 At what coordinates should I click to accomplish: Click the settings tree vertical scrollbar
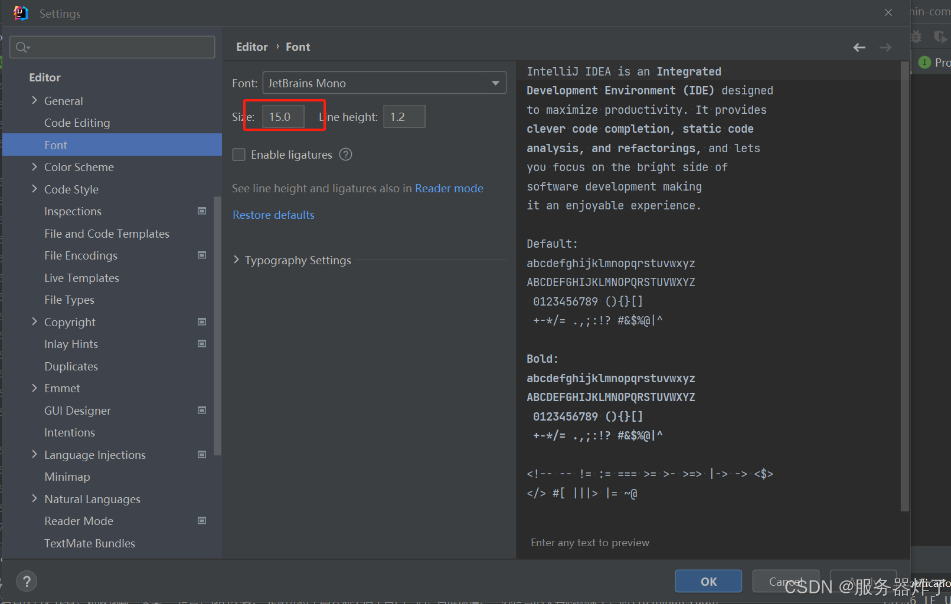pyautogui.click(x=217, y=326)
